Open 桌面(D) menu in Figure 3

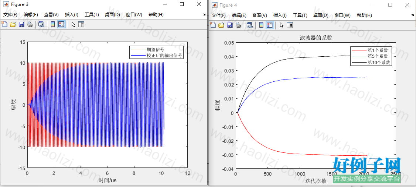point(112,15)
